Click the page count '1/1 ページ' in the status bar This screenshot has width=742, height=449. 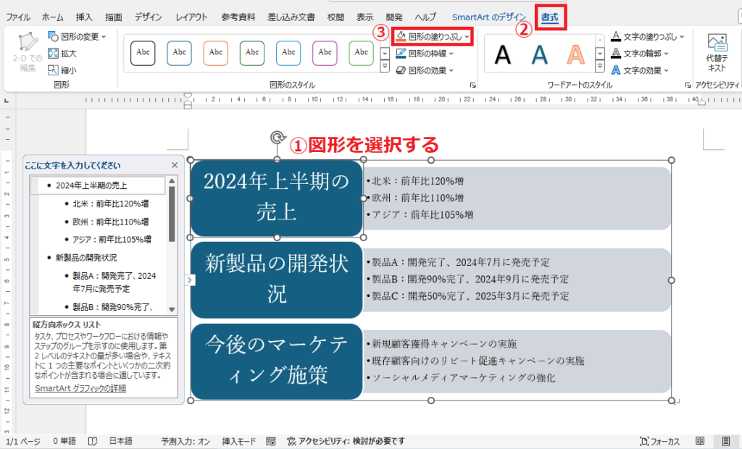coord(23,442)
